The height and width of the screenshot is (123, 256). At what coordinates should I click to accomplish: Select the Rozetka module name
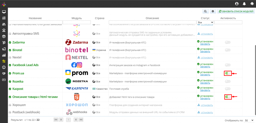click(x=18, y=81)
